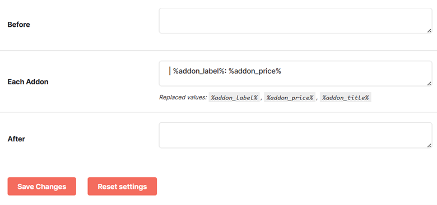The width and height of the screenshot is (437, 205).
Task: Click the Before field label
Action: tap(18, 25)
